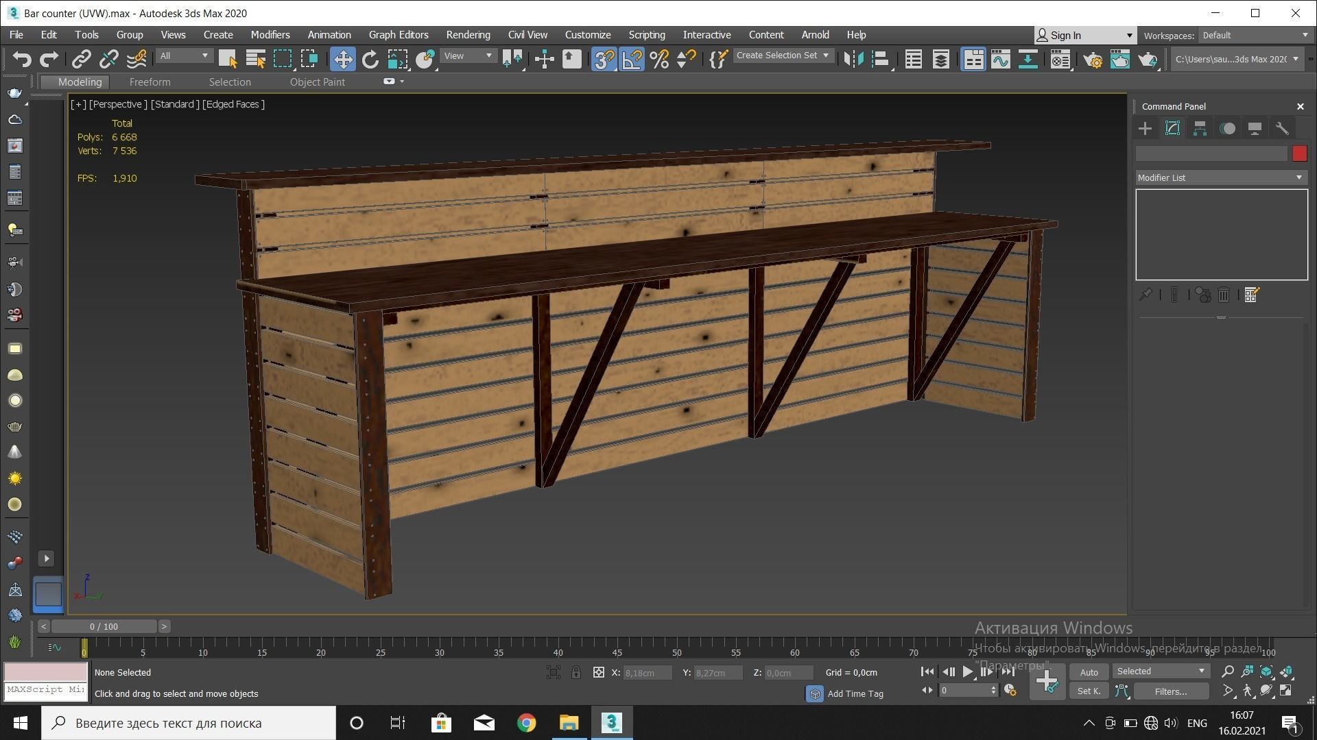Screen dimensions: 1317x740
Task: Click the Align tool icon
Action: [881, 60]
